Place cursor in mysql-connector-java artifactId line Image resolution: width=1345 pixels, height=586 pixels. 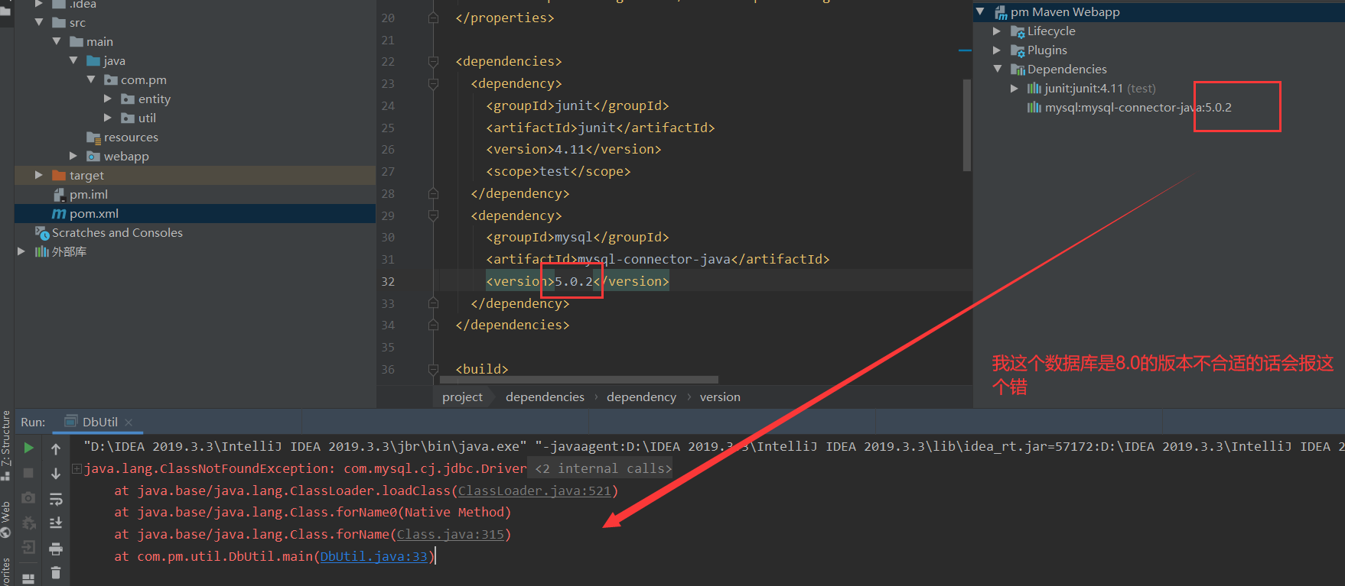pos(657,259)
